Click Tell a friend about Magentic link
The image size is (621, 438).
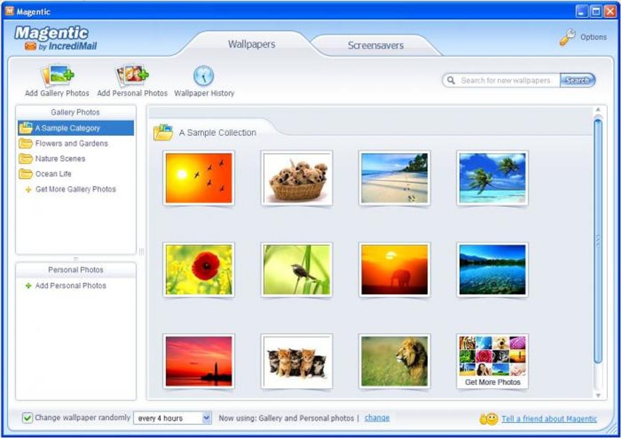[x=549, y=419]
